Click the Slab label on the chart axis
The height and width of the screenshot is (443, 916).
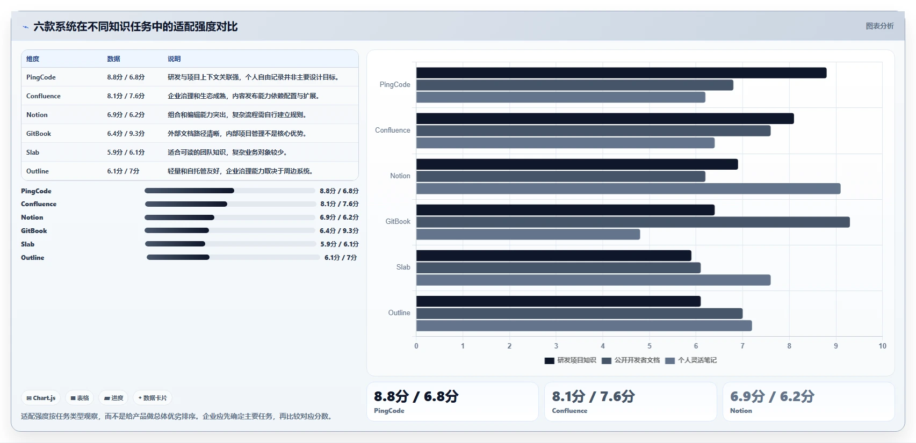(x=403, y=267)
